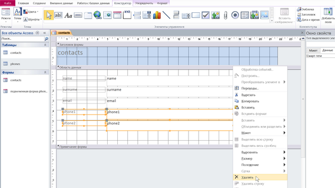Click the navigation pane search field
The image size is (335, 188).
22,39
